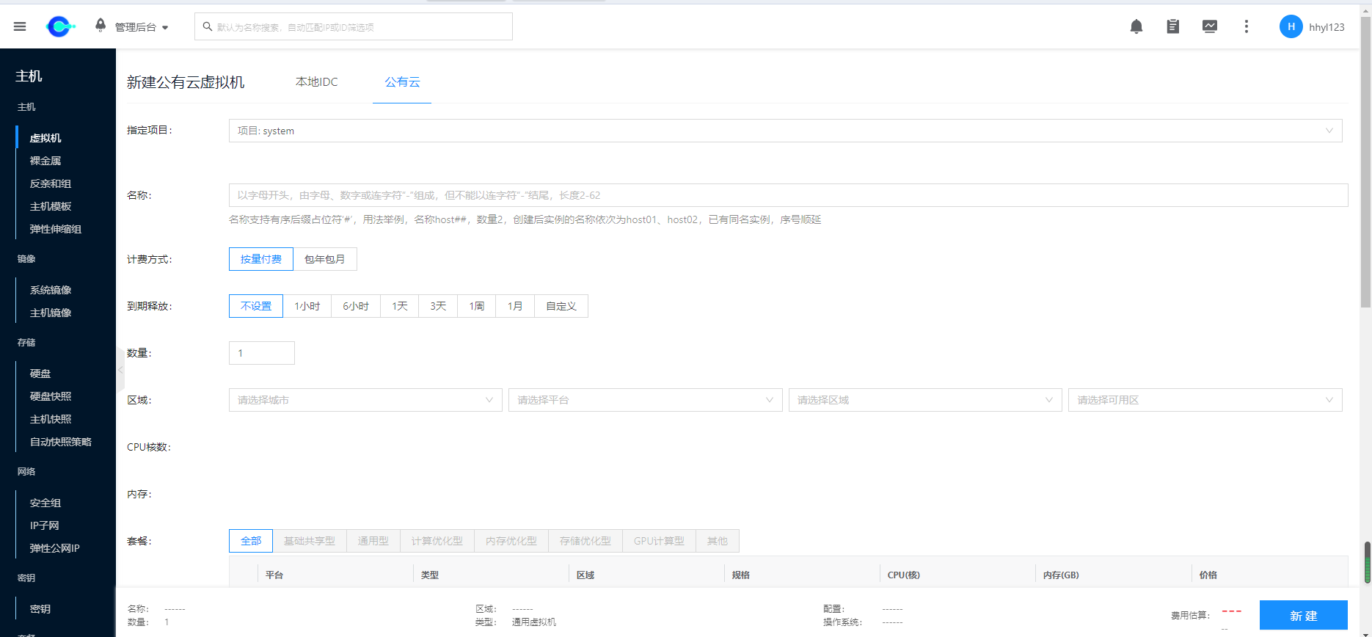Click the blue cloud platform logo
Viewport: 1372px width, 637px height.
click(x=60, y=26)
